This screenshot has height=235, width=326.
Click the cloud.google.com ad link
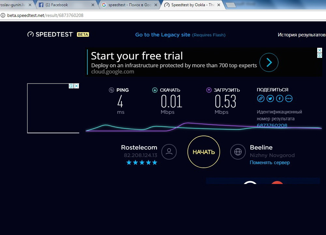[x=113, y=72]
